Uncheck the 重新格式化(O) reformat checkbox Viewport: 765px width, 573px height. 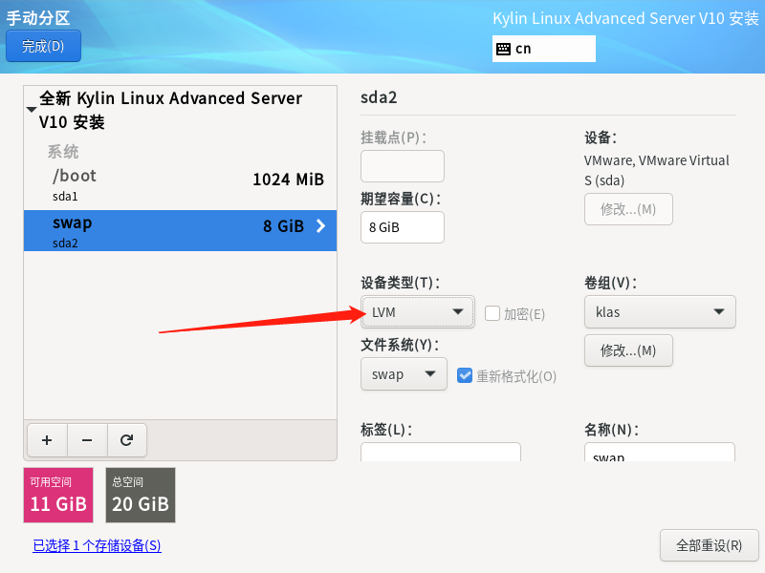(465, 375)
